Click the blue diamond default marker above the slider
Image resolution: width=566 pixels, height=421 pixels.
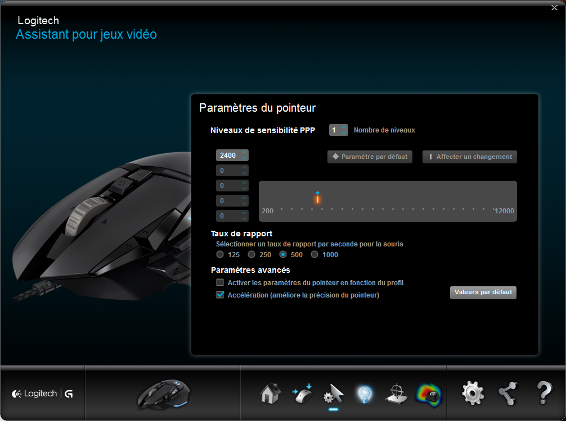tap(318, 193)
